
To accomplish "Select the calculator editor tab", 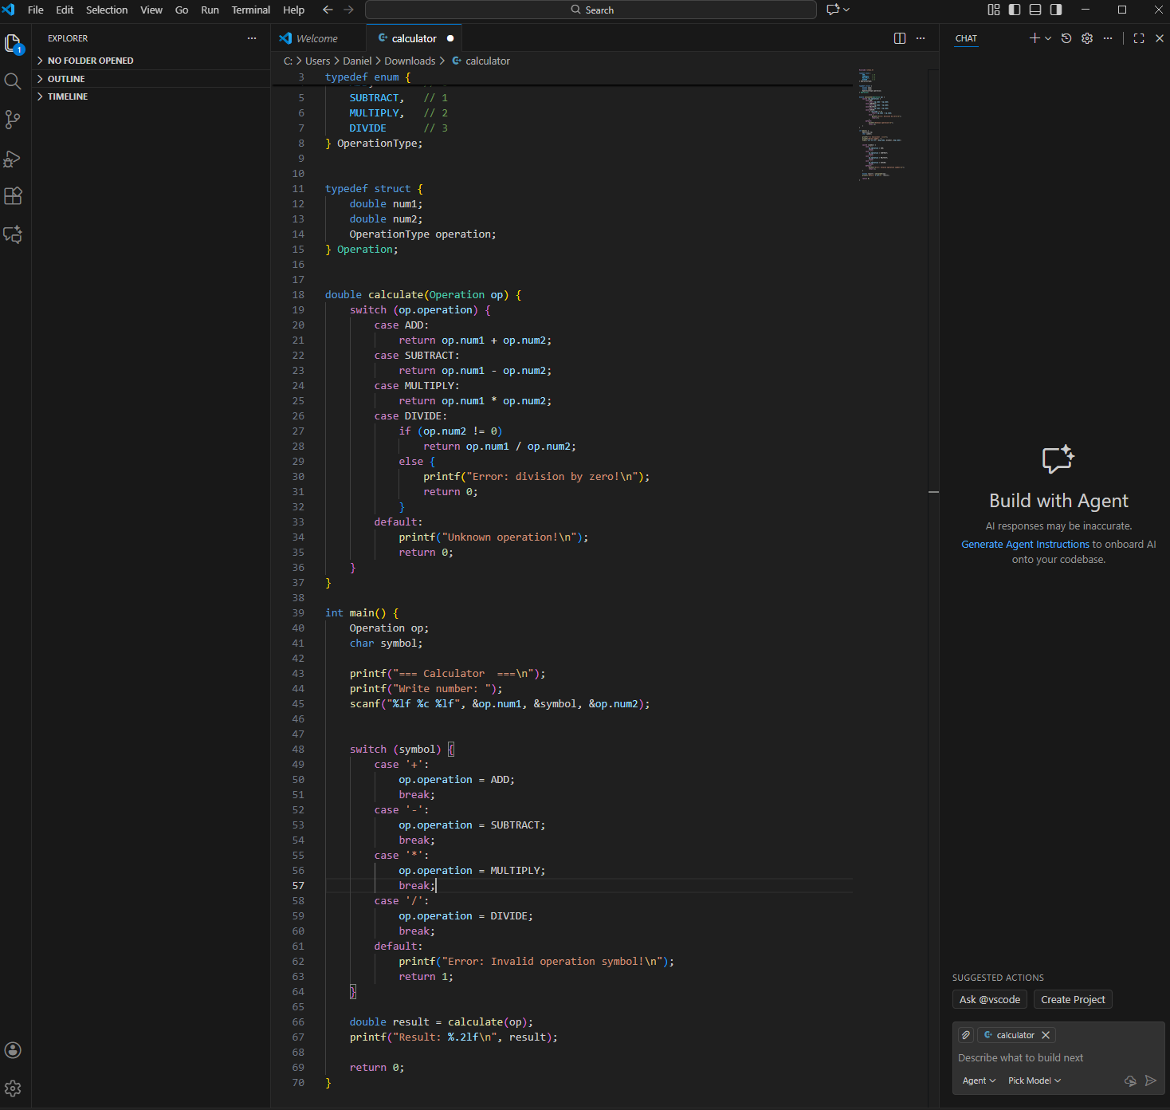I will pyautogui.click(x=414, y=38).
